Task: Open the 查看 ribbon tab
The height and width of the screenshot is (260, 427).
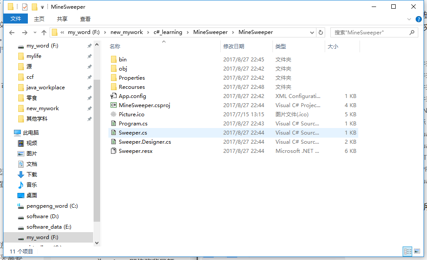Action: pyautogui.click(x=85, y=19)
